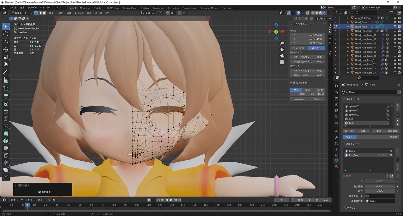Open the File menu
This screenshot has width=403, height=216.
(x=11, y=7)
